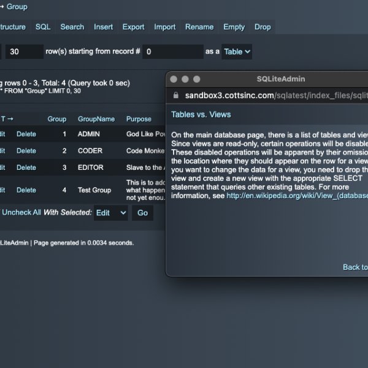Delete the ADMIN group row
Image resolution: width=368 pixels, height=368 pixels.
[x=26, y=134]
